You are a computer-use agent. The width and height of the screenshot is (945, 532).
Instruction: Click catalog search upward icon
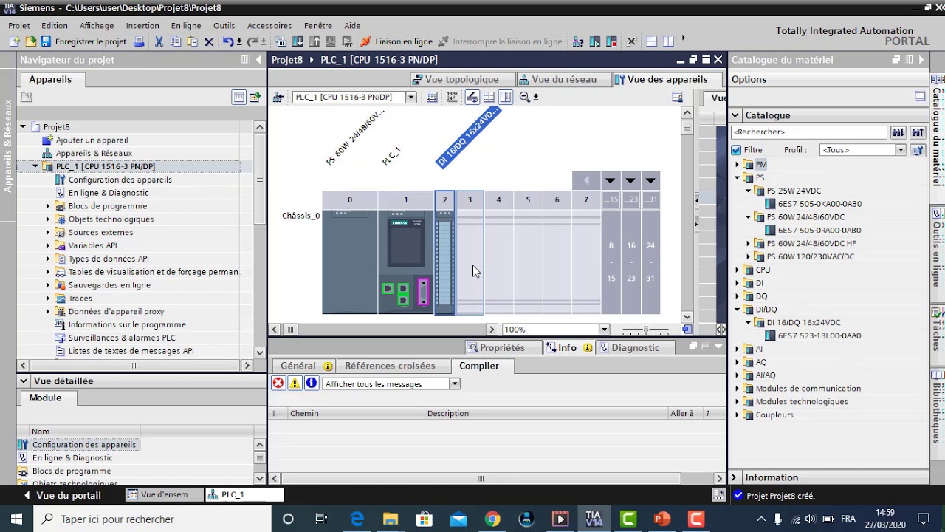pos(917,132)
